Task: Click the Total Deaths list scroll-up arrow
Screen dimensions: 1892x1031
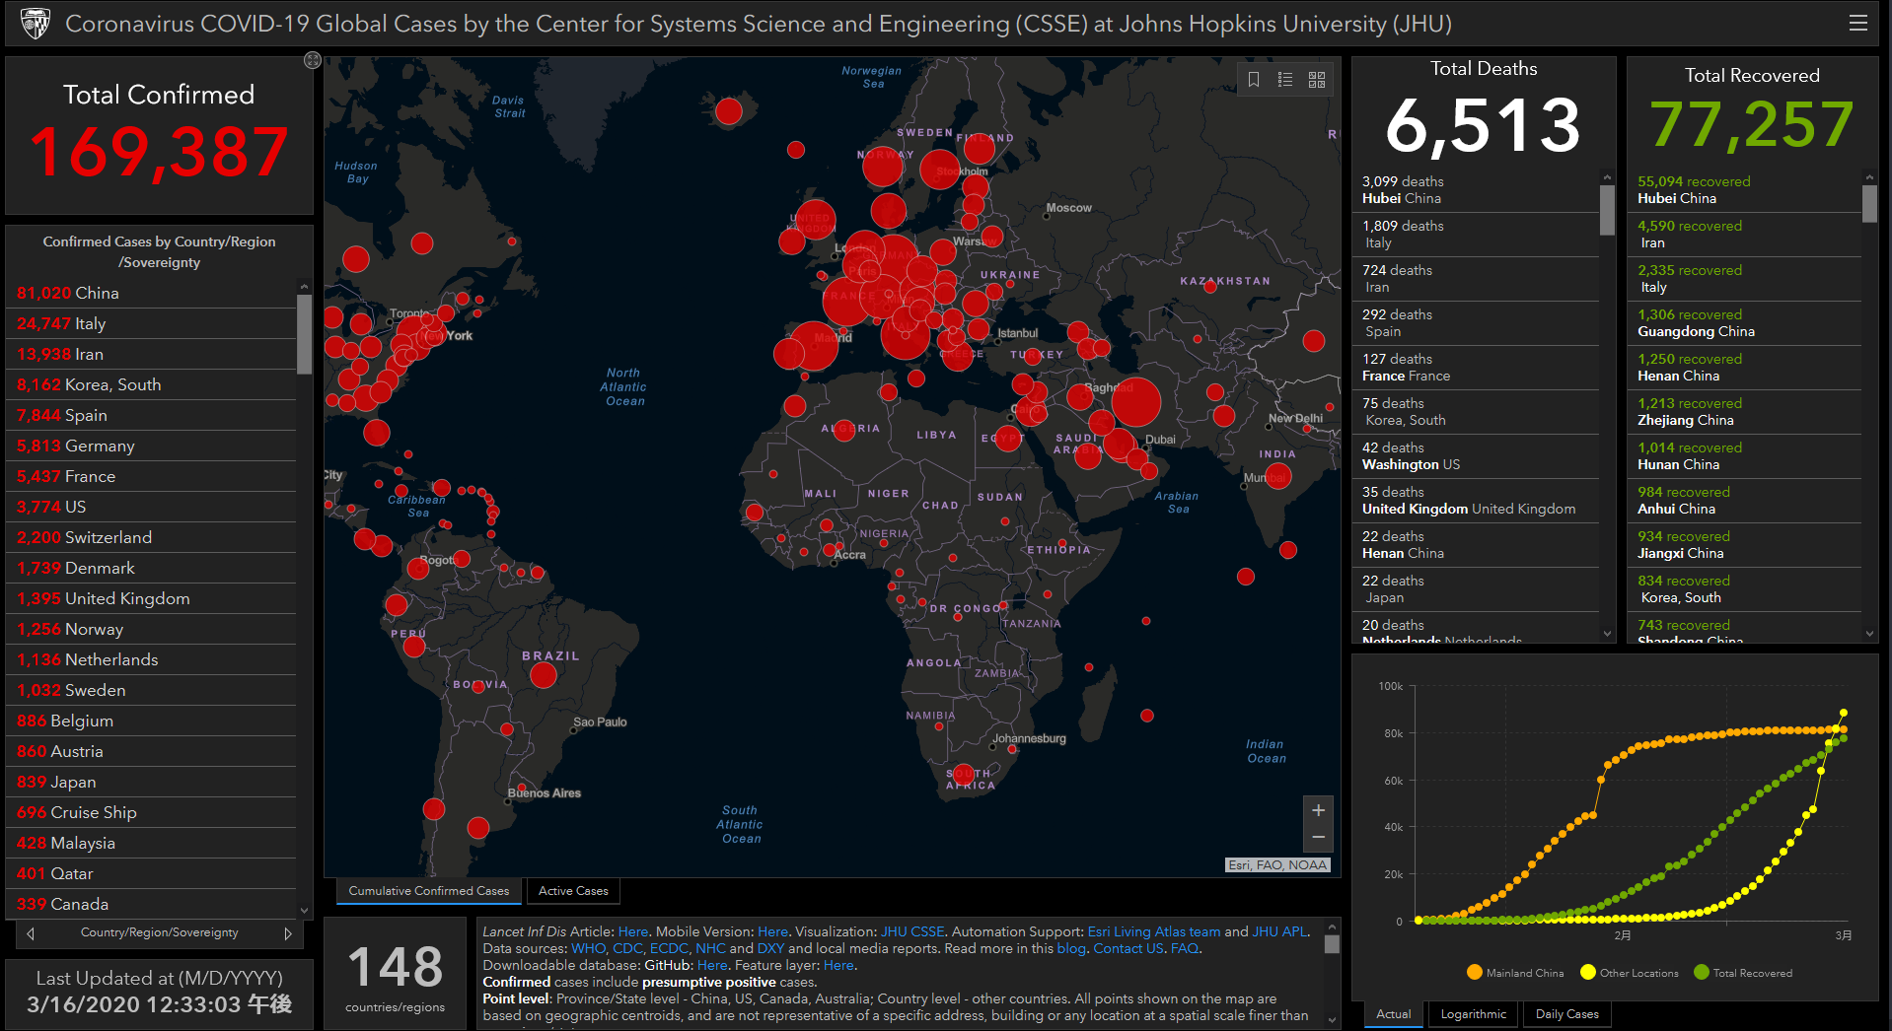Action: (1607, 177)
